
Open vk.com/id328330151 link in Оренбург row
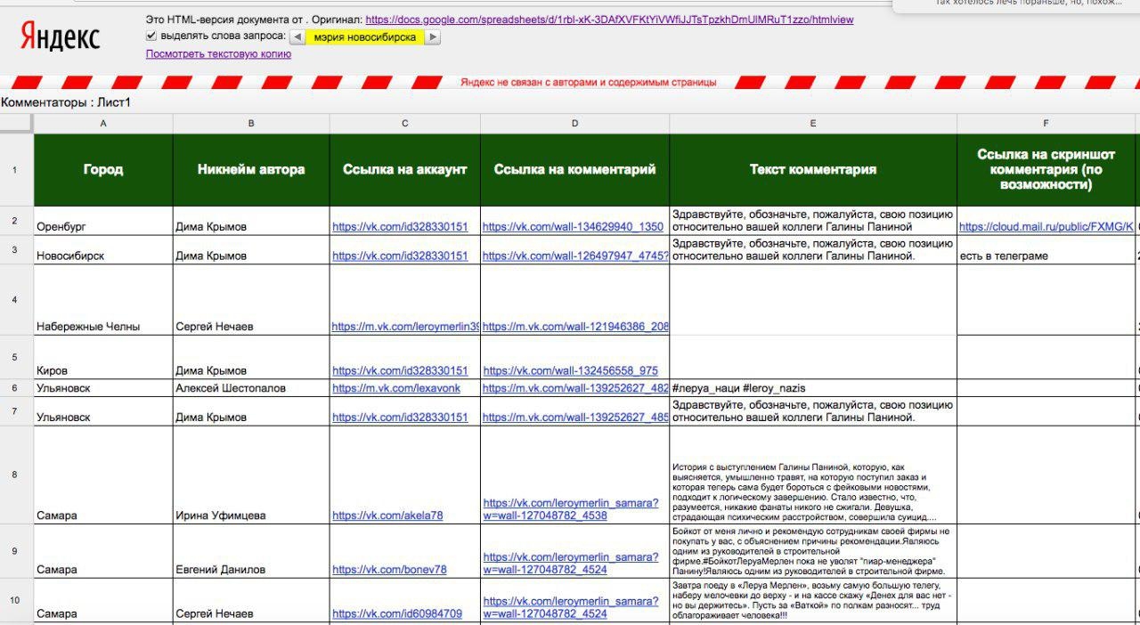[x=400, y=227]
